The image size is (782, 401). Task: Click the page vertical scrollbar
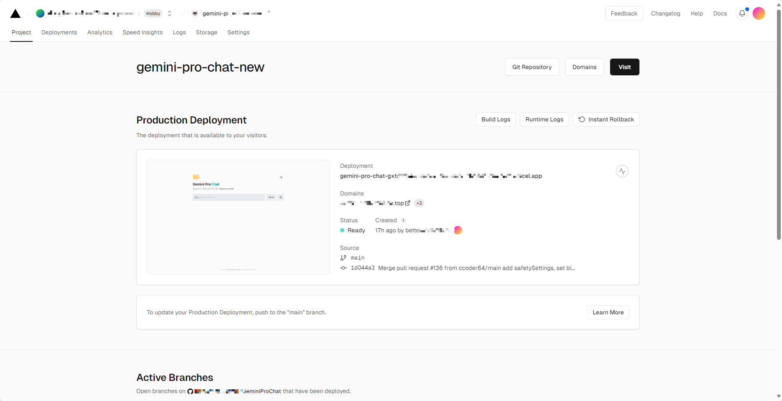coord(779,126)
